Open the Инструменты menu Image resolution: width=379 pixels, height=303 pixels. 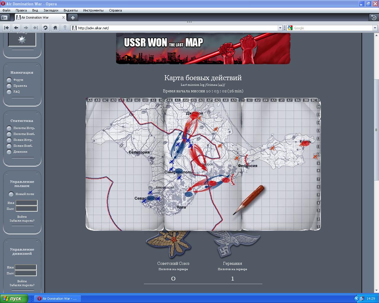(x=93, y=10)
